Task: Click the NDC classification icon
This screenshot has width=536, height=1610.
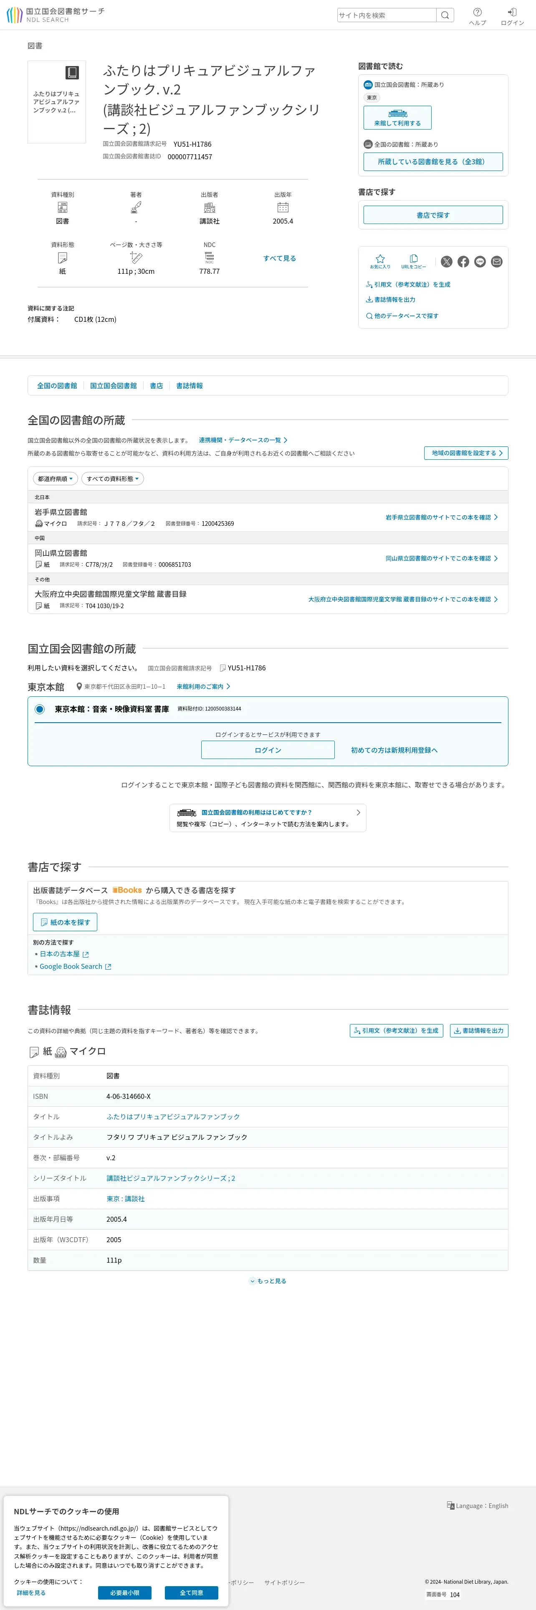Action: (x=210, y=257)
